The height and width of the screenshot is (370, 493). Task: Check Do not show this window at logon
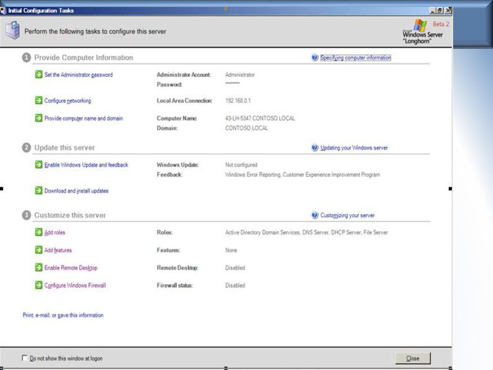click(25, 358)
